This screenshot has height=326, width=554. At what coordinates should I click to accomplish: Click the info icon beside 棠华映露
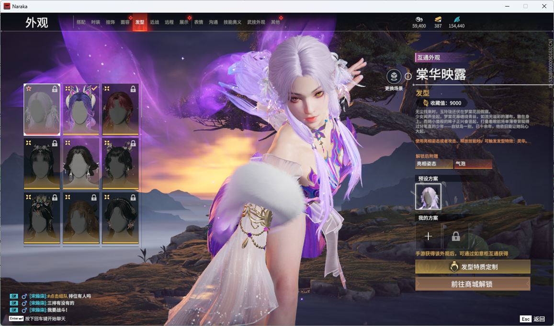click(408, 76)
